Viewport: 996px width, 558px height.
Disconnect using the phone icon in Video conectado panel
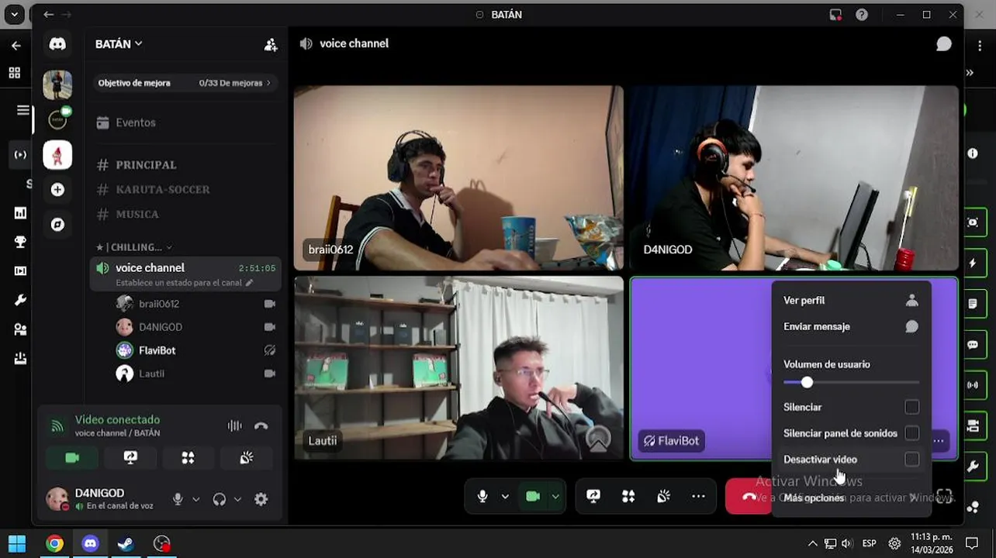(261, 425)
